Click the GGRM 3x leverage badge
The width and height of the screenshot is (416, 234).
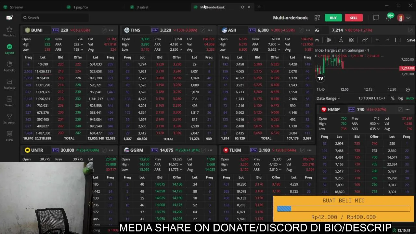point(154,150)
